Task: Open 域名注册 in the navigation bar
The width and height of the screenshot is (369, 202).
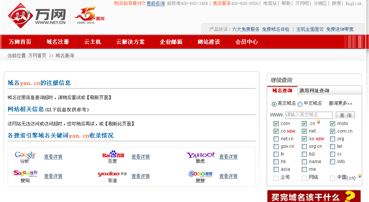Action: coord(58,42)
